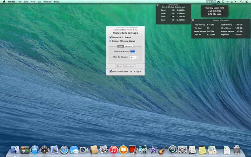Open the CPU Item Color swatch
Image resolution: width=251 pixels, height=157 pixels.
point(133,51)
